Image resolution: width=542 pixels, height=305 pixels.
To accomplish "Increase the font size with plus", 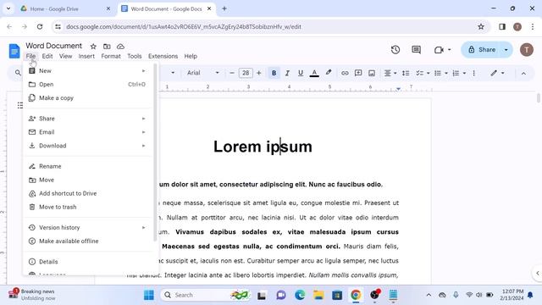I will [258, 73].
